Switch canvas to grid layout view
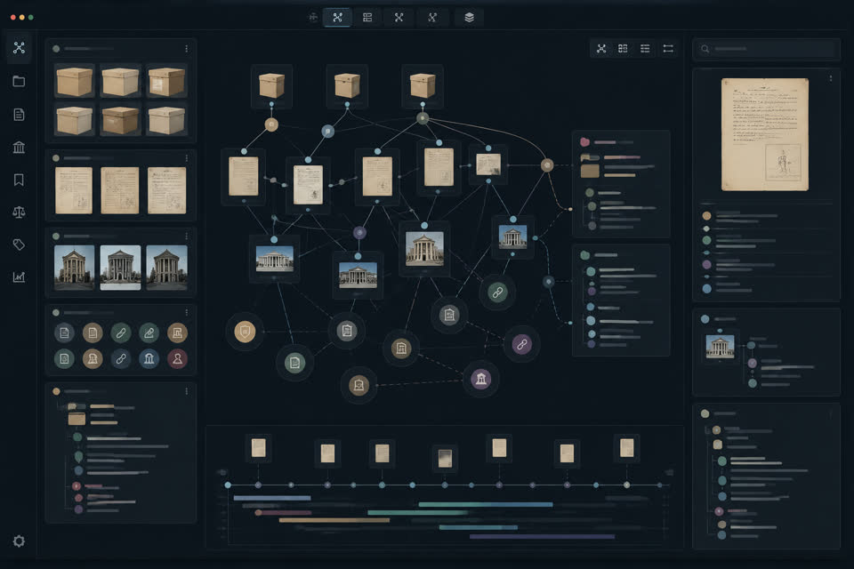Image resolution: width=854 pixels, height=569 pixels. (x=623, y=49)
